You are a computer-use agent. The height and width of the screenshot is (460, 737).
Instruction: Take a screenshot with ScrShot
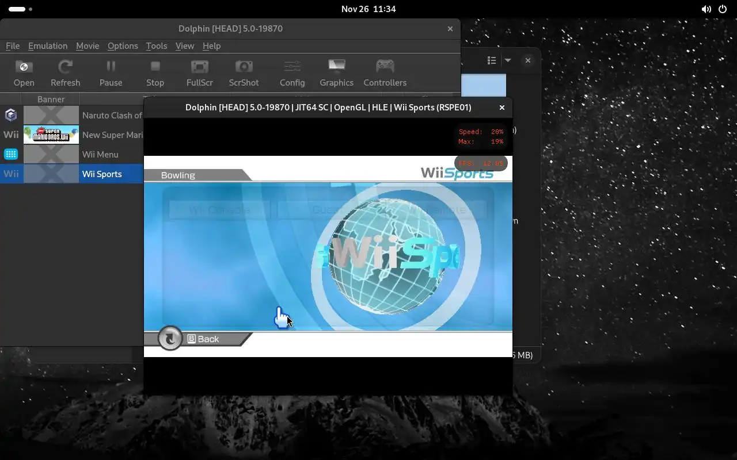click(244, 73)
